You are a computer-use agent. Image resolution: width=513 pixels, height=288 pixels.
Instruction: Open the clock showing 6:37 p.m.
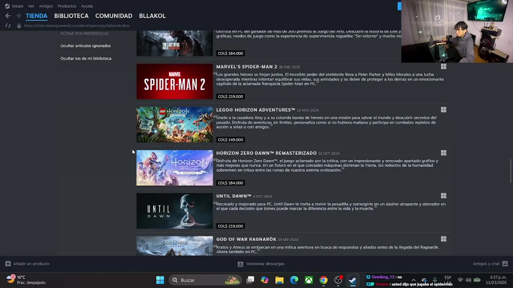point(496,280)
